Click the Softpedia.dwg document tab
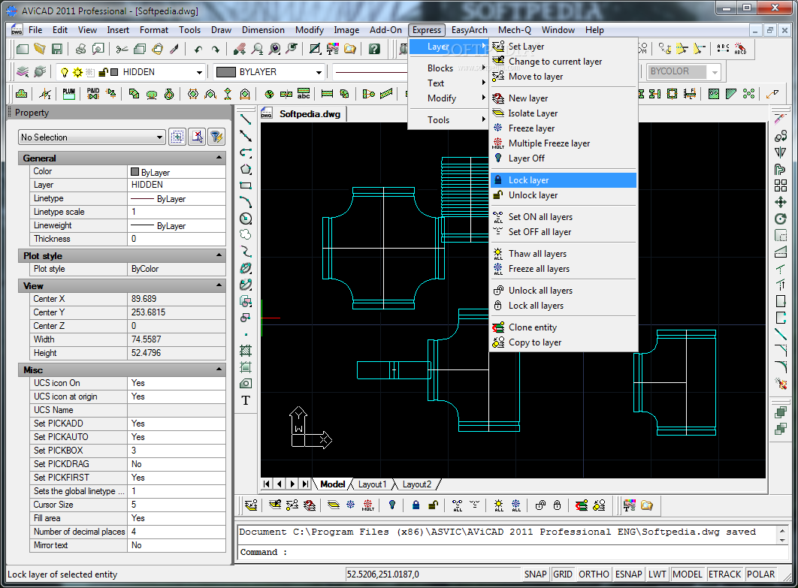 [302, 114]
